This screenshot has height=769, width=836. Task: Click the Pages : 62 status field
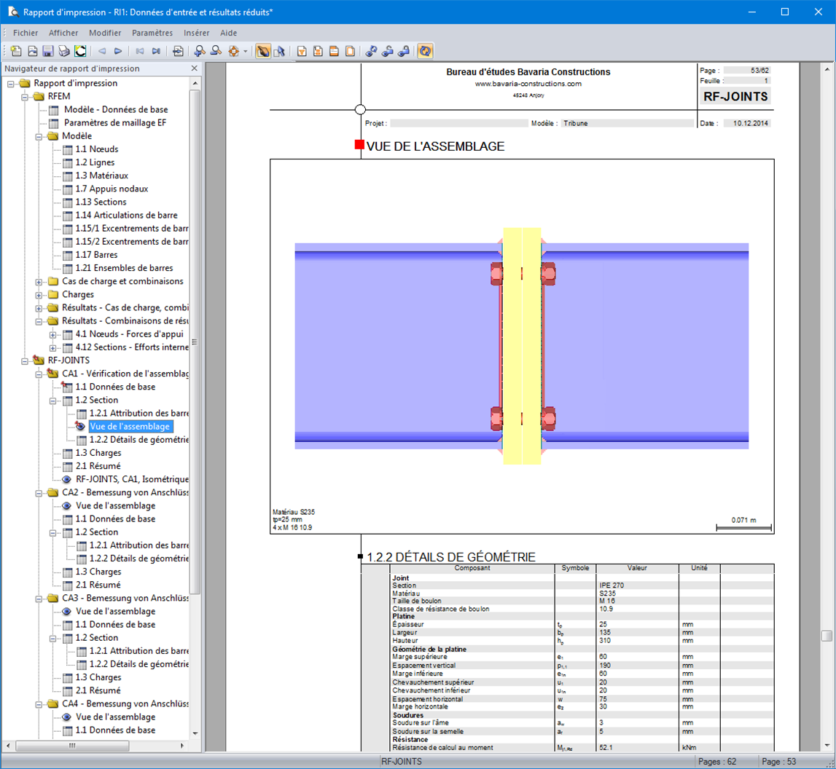pos(717,762)
